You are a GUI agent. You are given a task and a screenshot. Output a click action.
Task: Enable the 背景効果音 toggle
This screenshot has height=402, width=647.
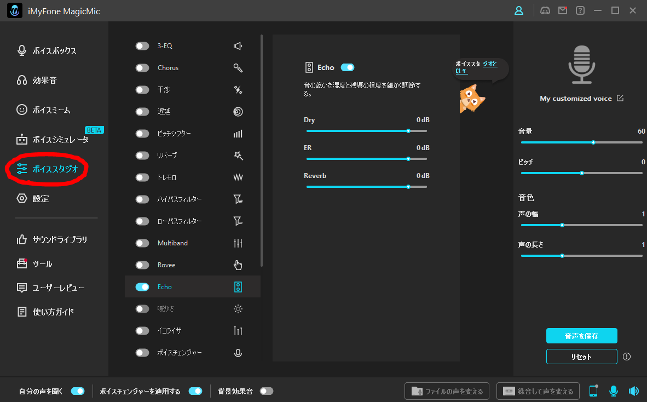tap(267, 391)
